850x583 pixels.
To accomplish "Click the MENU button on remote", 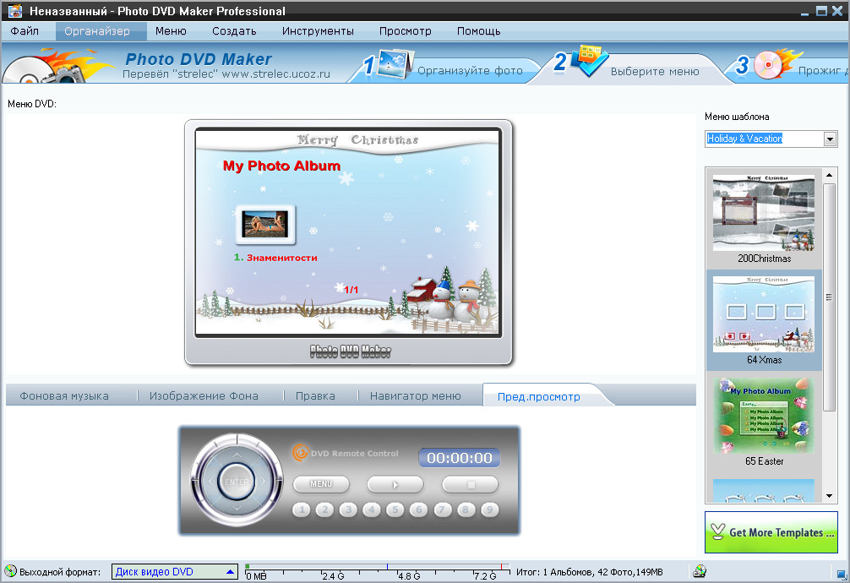I will [321, 484].
